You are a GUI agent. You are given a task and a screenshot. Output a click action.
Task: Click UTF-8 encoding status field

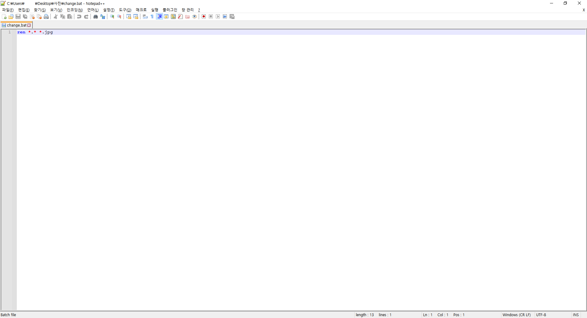[541, 315]
